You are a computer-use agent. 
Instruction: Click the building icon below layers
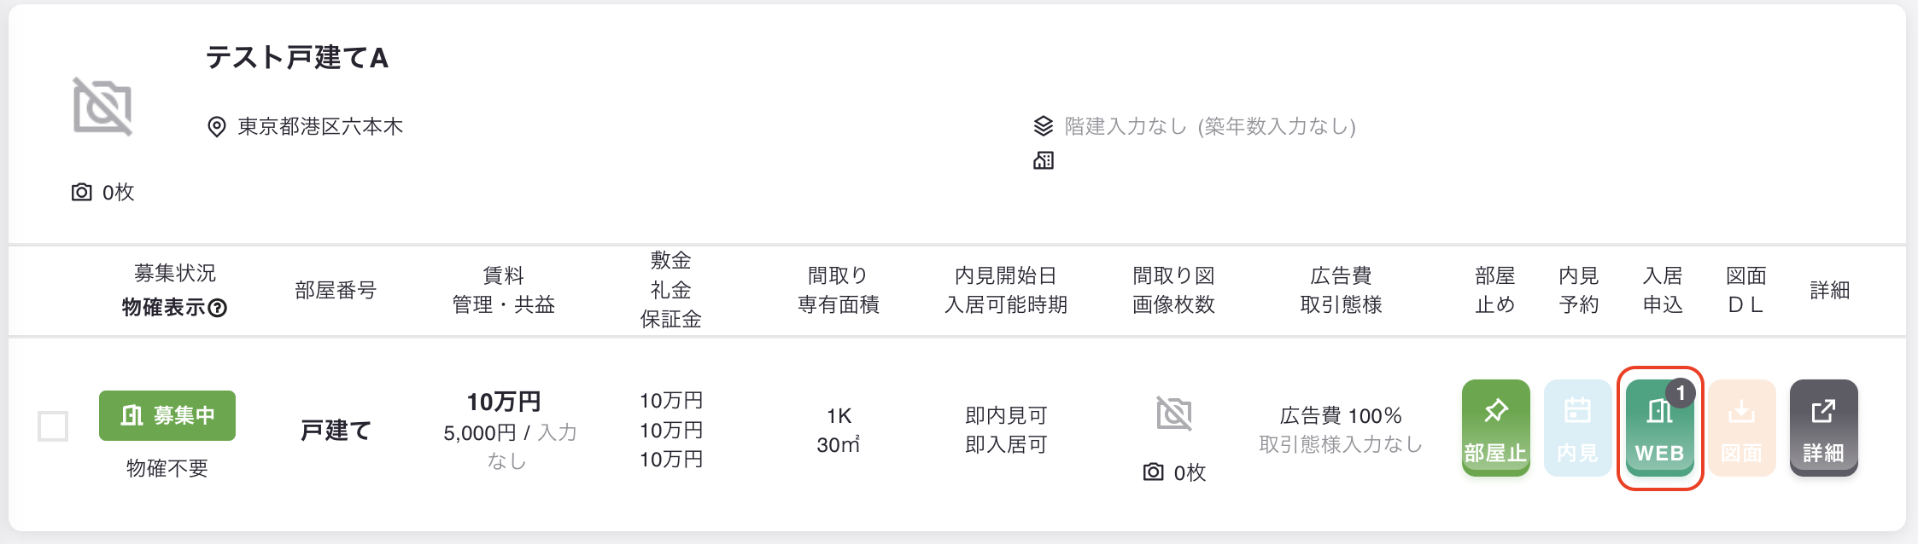click(x=1044, y=160)
